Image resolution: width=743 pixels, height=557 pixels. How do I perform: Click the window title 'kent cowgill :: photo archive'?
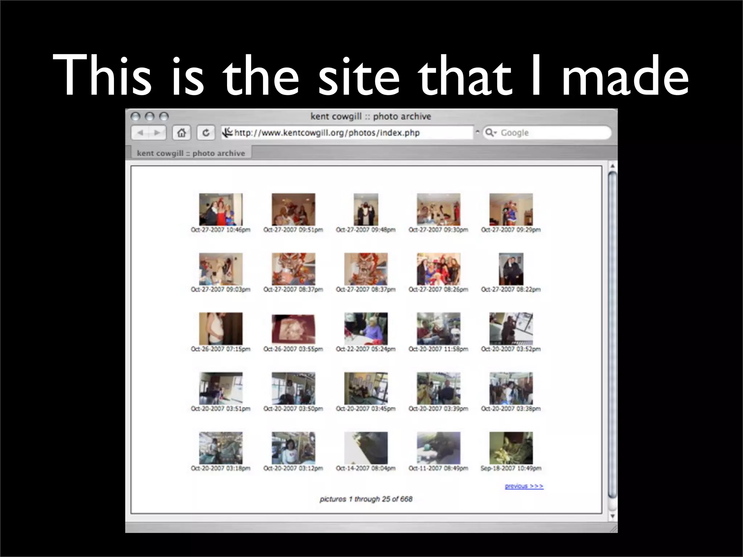pyautogui.click(x=370, y=116)
